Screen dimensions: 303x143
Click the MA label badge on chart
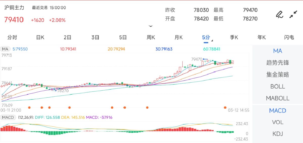point(5,49)
